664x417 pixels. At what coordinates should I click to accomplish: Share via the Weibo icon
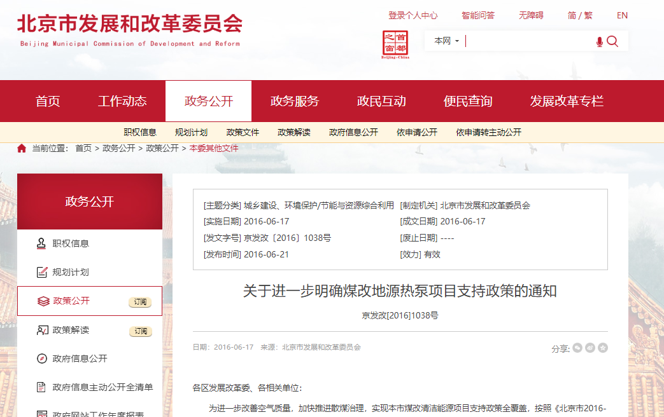[590, 348]
